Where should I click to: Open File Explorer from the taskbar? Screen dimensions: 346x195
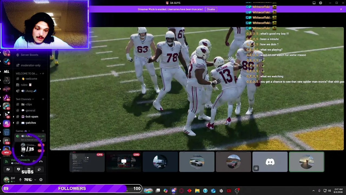click(x=197, y=191)
